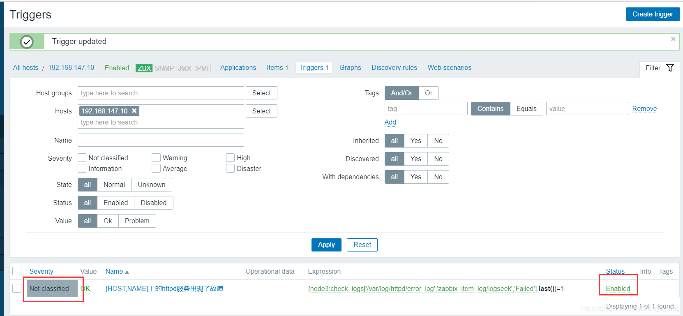This screenshot has height=316, width=683.
Task: Set Value filter to Problem
Action: [137, 221]
